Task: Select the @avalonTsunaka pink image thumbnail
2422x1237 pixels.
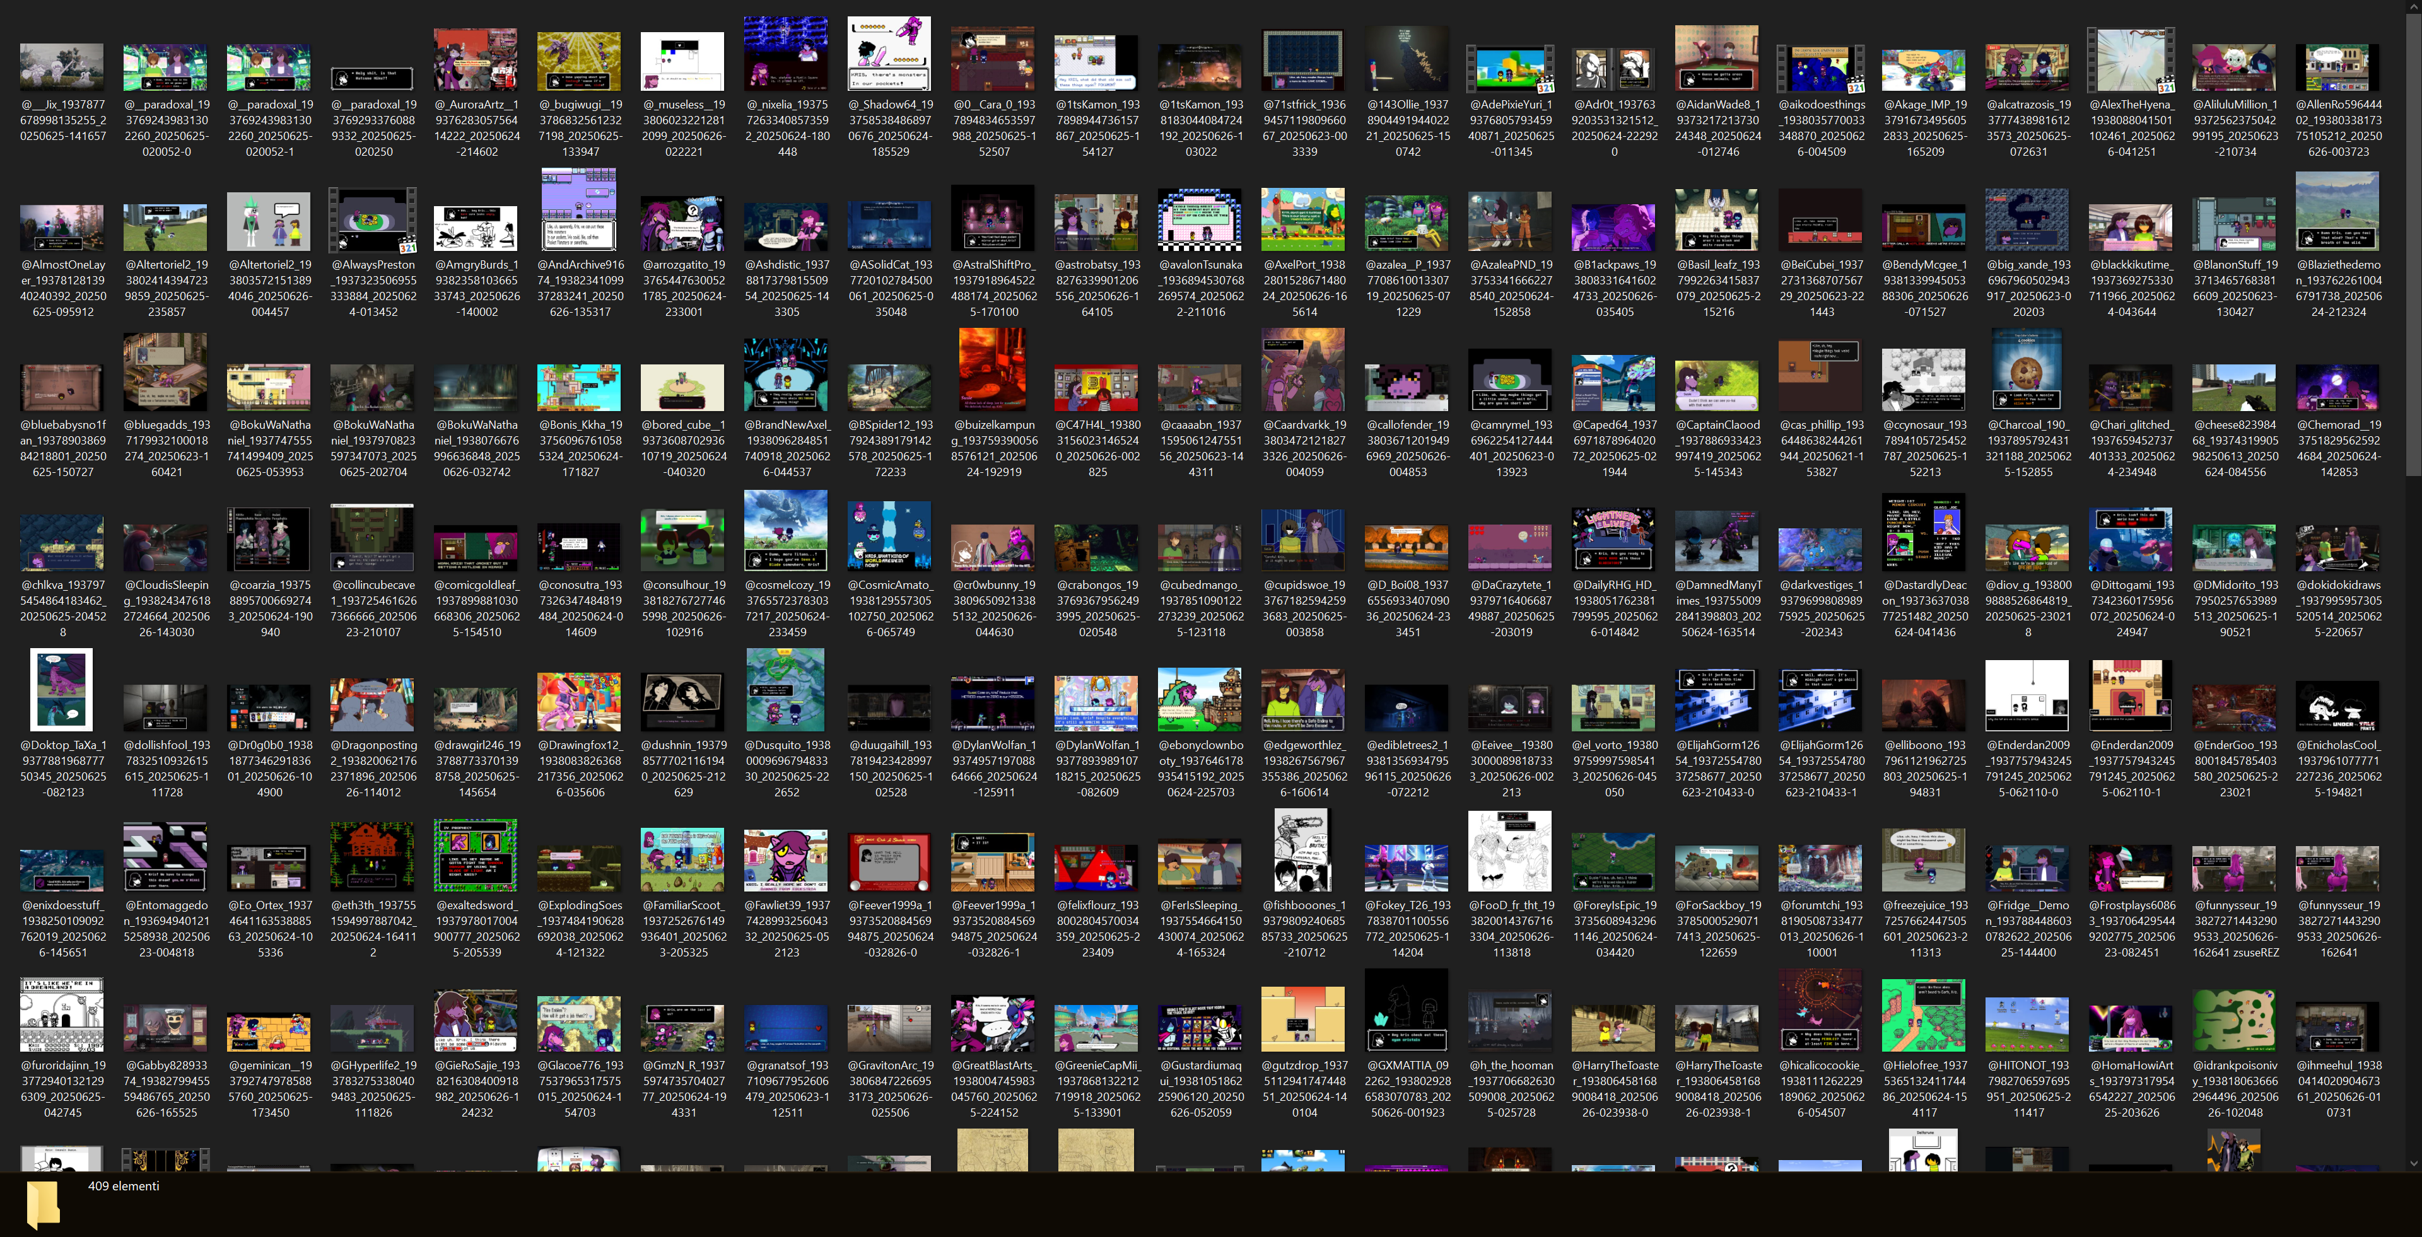Action: (x=1200, y=219)
